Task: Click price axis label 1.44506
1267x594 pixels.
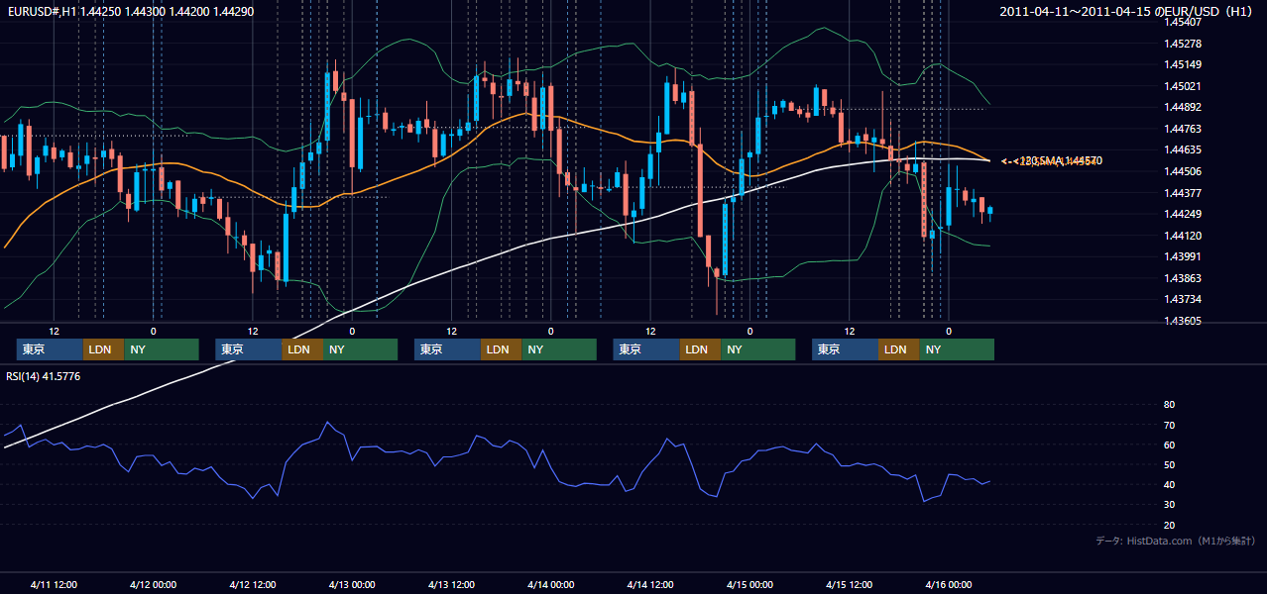Action: coord(1182,171)
